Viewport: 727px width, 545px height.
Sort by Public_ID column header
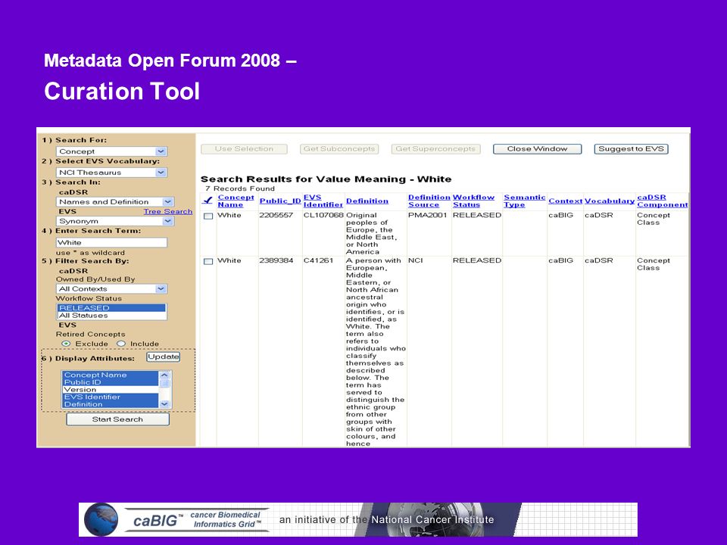280,201
